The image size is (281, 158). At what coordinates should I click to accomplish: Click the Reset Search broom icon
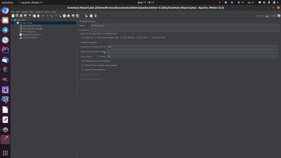[x=86, y=16]
